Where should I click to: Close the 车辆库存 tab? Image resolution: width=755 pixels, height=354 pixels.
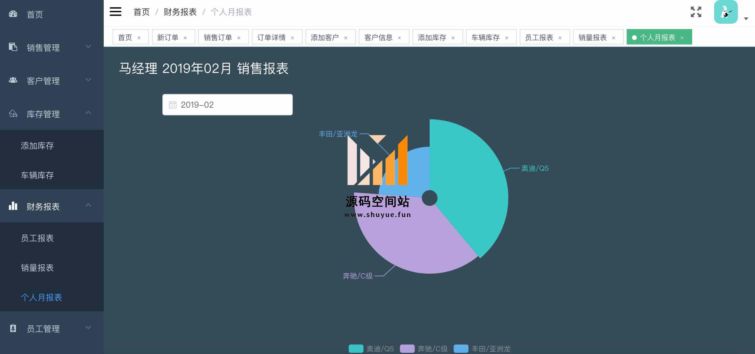507,38
